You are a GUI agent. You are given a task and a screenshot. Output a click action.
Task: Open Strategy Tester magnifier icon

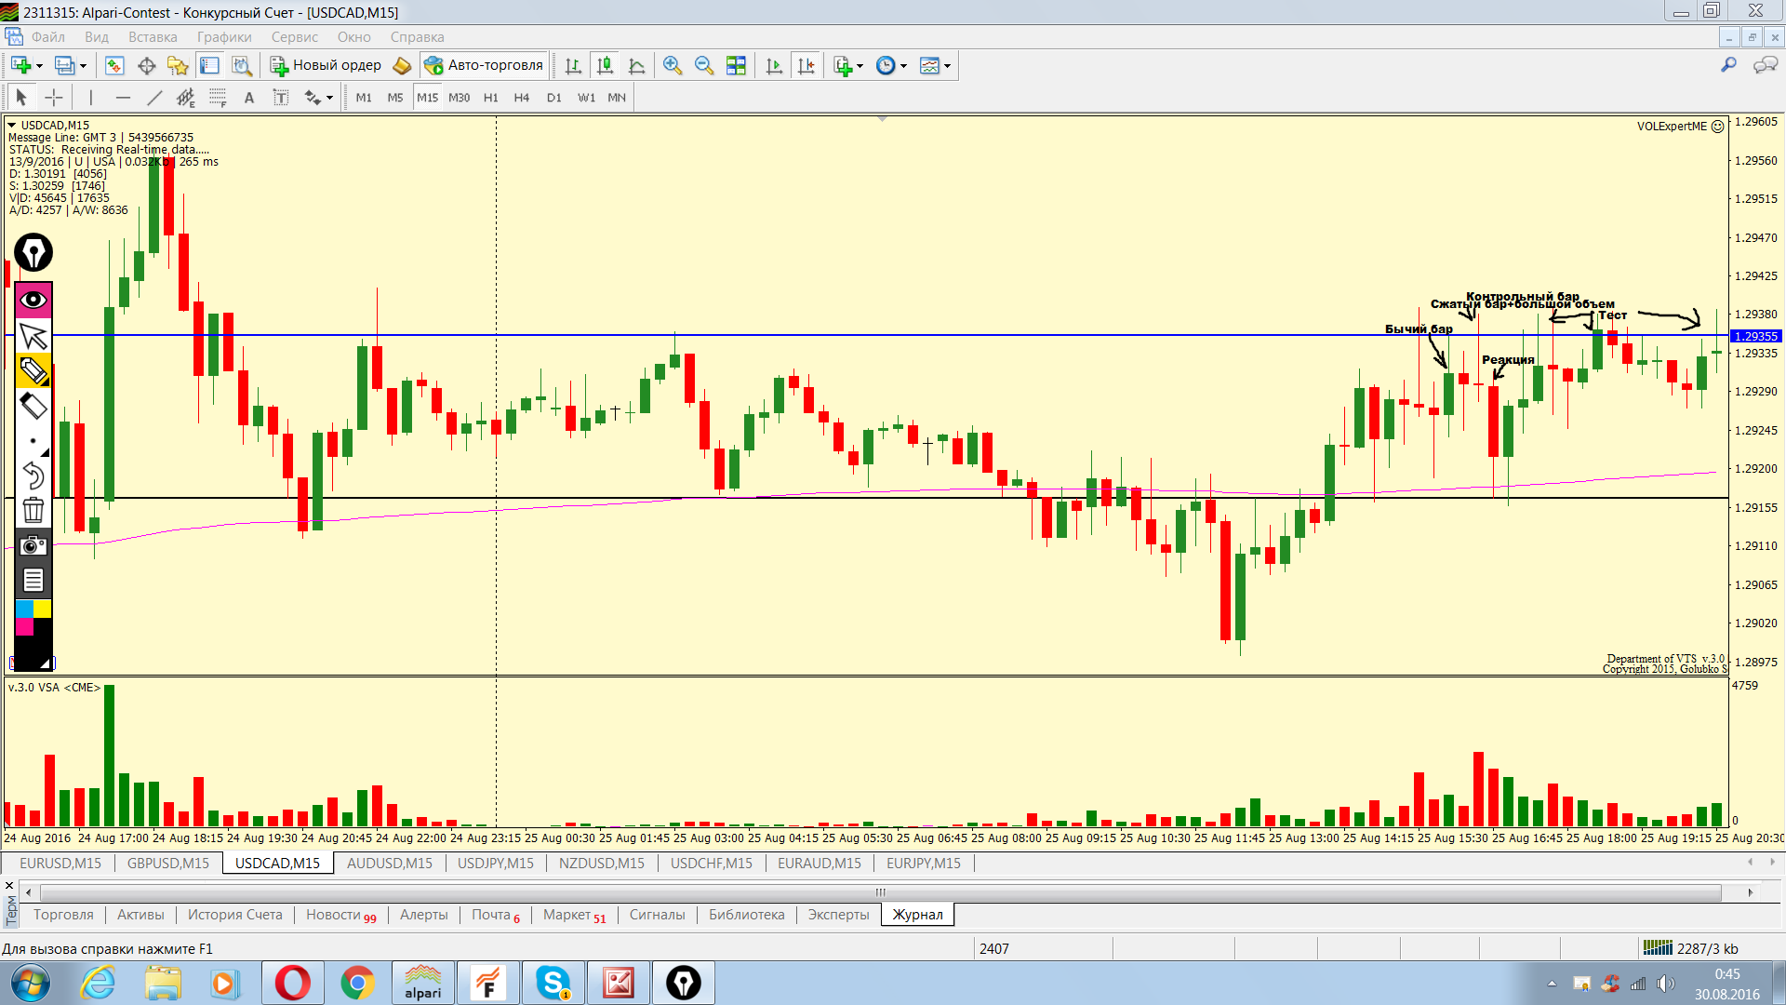[242, 65]
